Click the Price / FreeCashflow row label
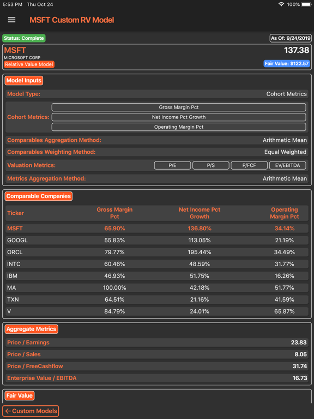314x419 pixels. (x=35, y=366)
